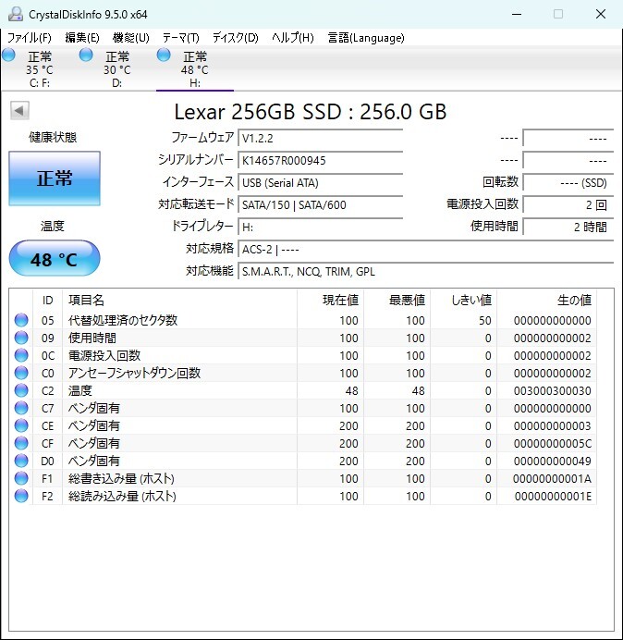Select the 総読み込み量 (ホスト) row name
Image resolution: width=623 pixels, height=640 pixels.
(x=122, y=496)
